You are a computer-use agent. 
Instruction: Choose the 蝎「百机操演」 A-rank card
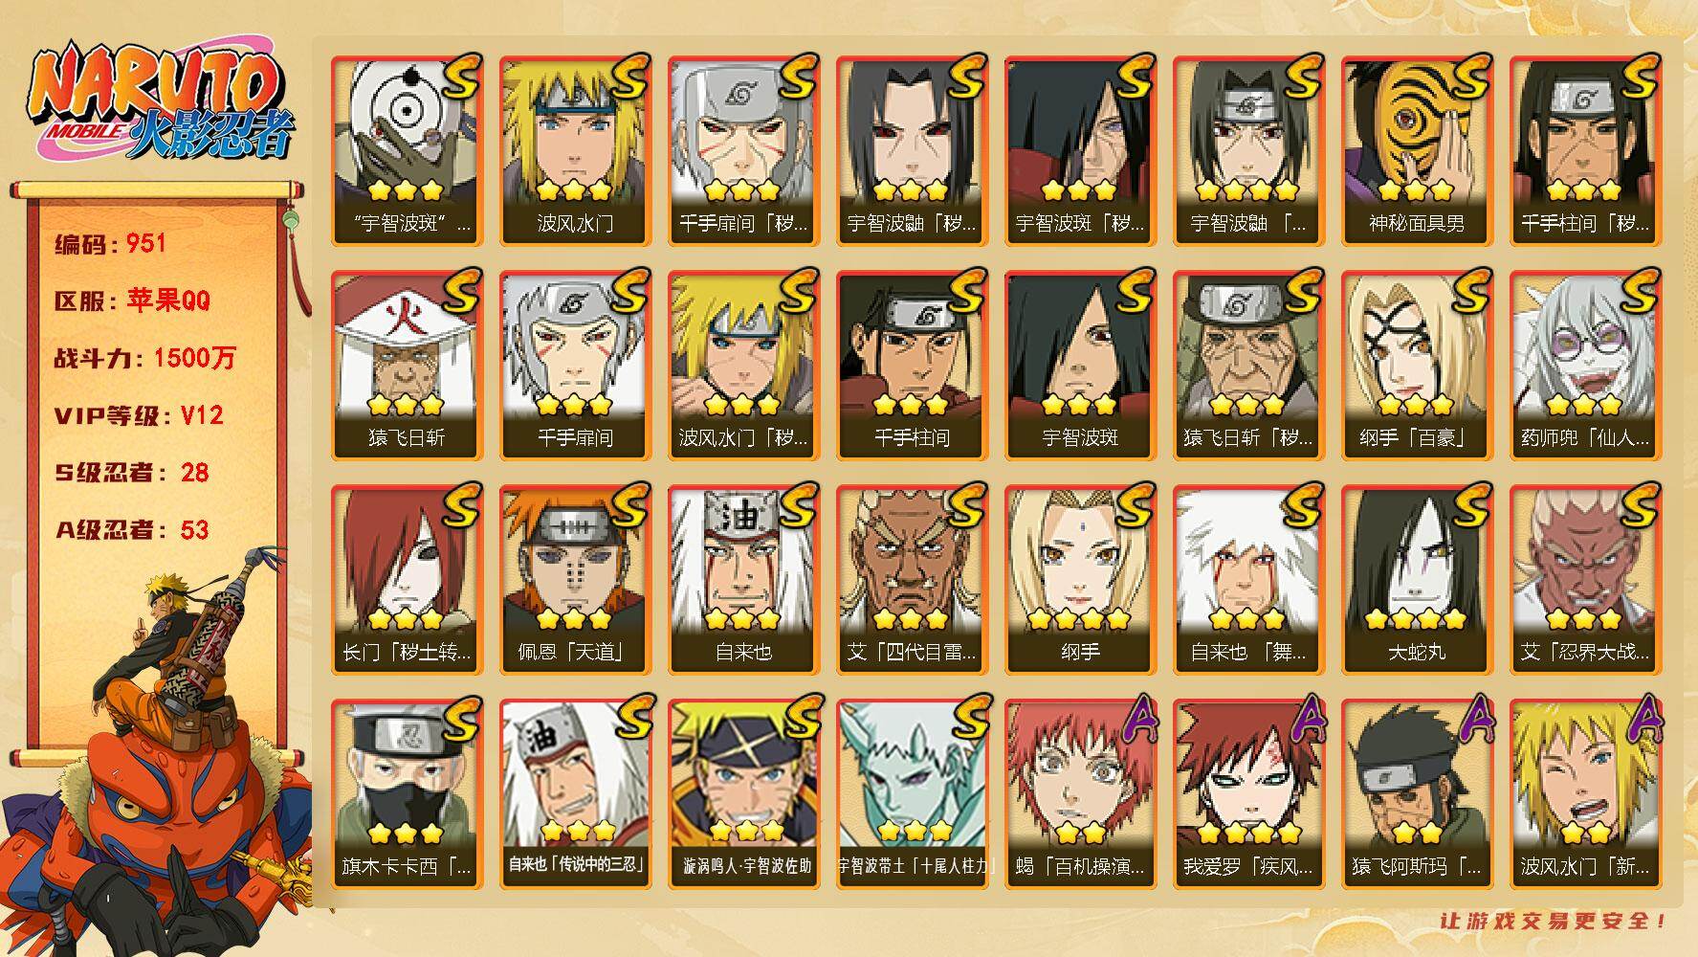pos(1080,794)
